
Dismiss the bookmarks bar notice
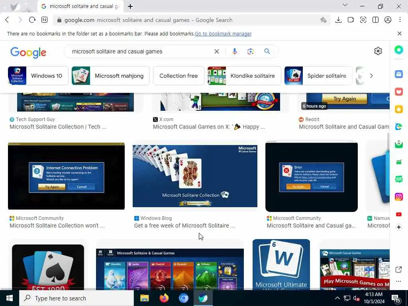(399, 33)
